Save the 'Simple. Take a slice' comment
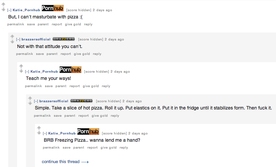This screenshot has width=276, height=167. click(58, 115)
